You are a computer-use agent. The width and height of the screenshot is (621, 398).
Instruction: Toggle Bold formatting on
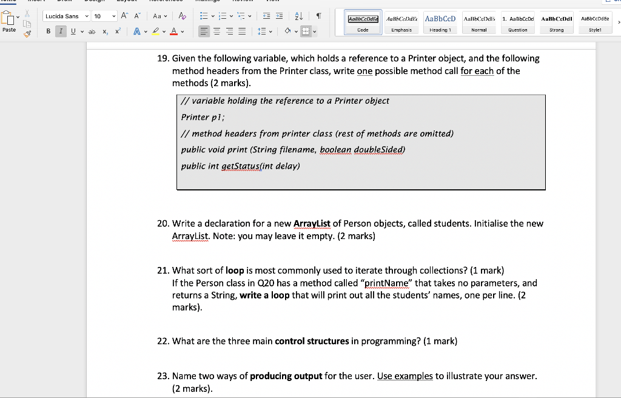[48, 30]
